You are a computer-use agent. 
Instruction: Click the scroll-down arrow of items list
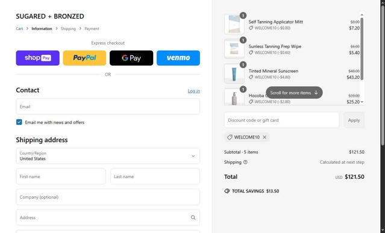[362, 102]
